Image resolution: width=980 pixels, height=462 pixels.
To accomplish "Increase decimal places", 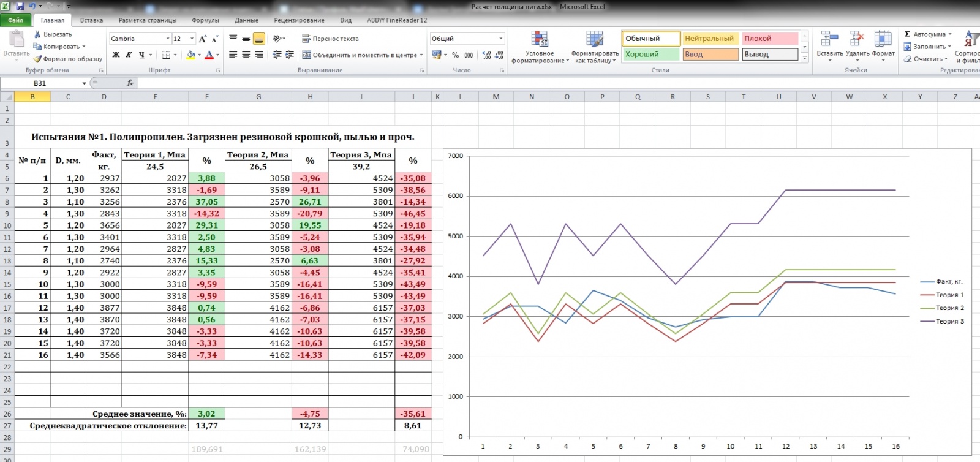I will pyautogui.click(x=486, y=55).
